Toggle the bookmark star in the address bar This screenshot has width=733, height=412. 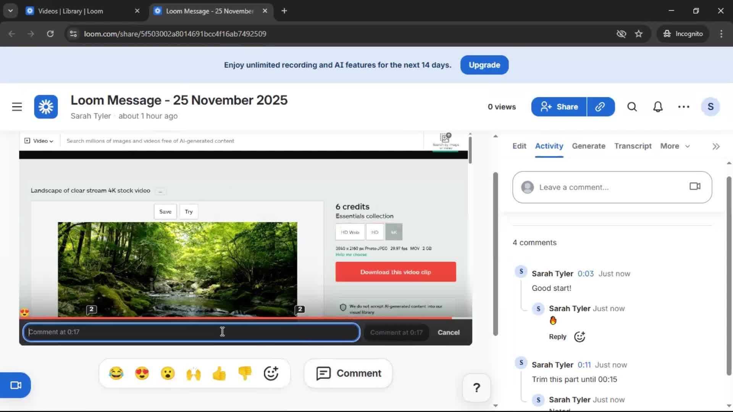pyautogui.click(x=639, y=34)
